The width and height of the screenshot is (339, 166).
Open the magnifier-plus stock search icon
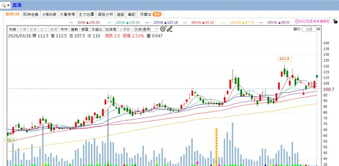pyautogui.click(x=5, y=5)
